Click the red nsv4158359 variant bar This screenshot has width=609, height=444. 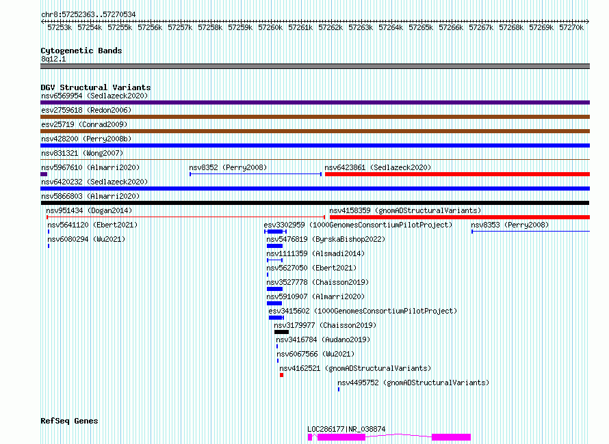[x=459, y=217]
